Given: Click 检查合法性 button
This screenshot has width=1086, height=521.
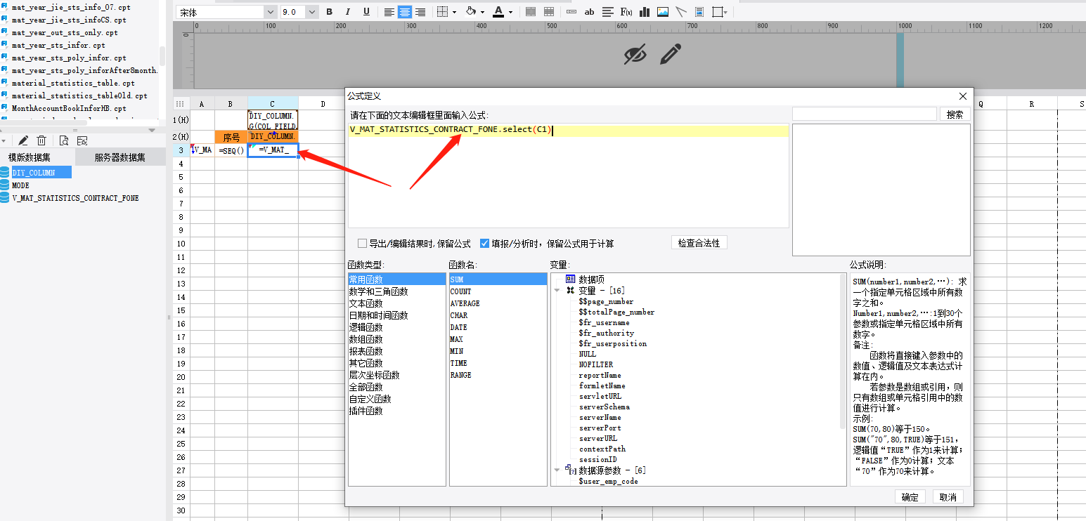Looking at the screenshot, I should (x=699, y=243).
